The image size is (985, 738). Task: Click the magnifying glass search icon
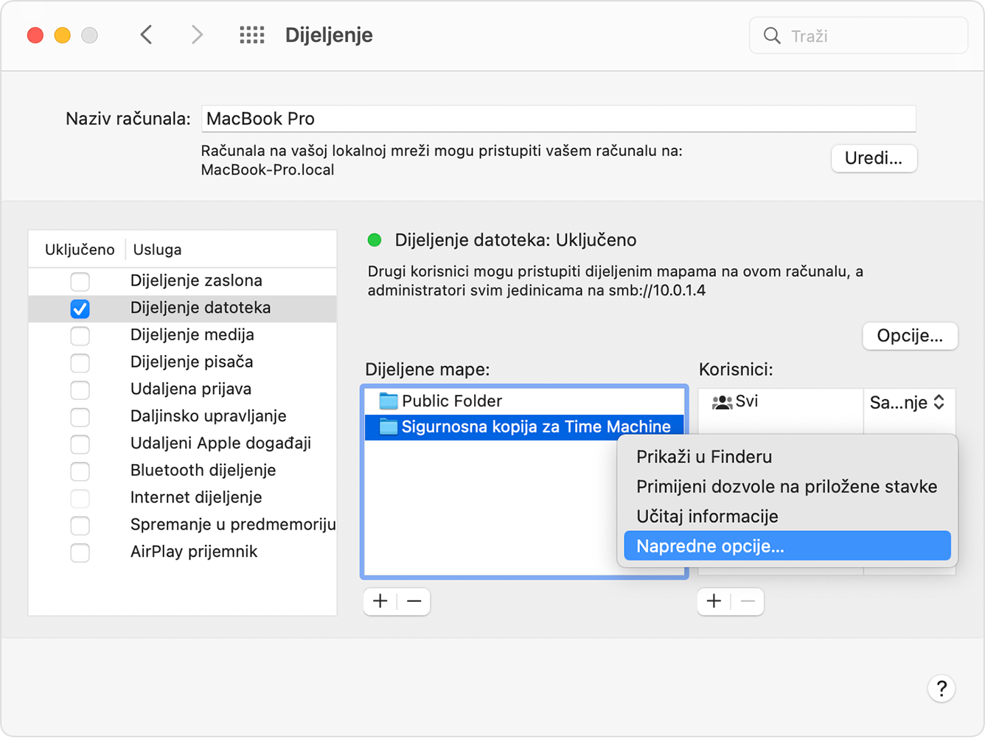click(x=772, y=35)
